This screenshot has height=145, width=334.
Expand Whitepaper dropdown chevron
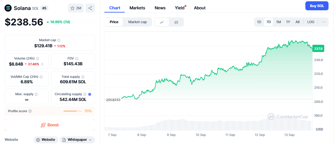pyautogui.click(x=90, y=140)
